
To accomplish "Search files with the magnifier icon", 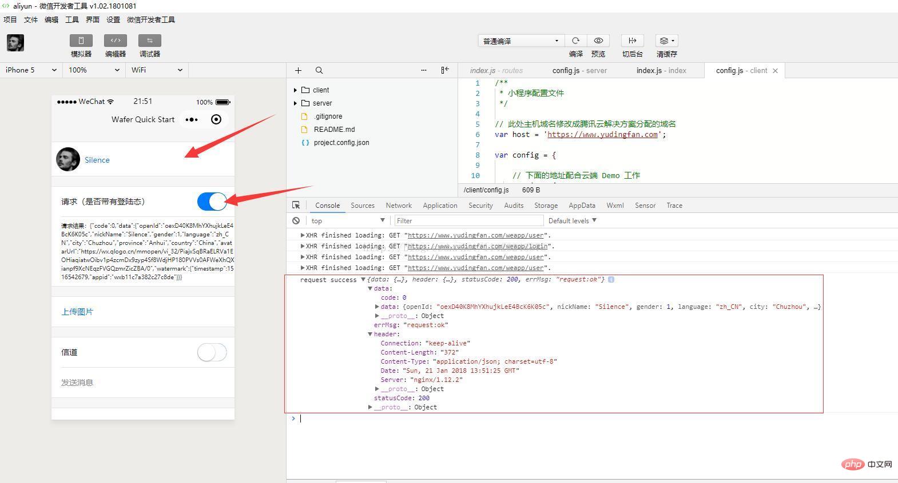I will [319, 70].
